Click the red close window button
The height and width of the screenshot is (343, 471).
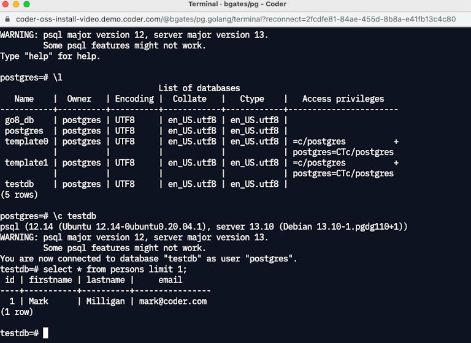pos(5,4)
